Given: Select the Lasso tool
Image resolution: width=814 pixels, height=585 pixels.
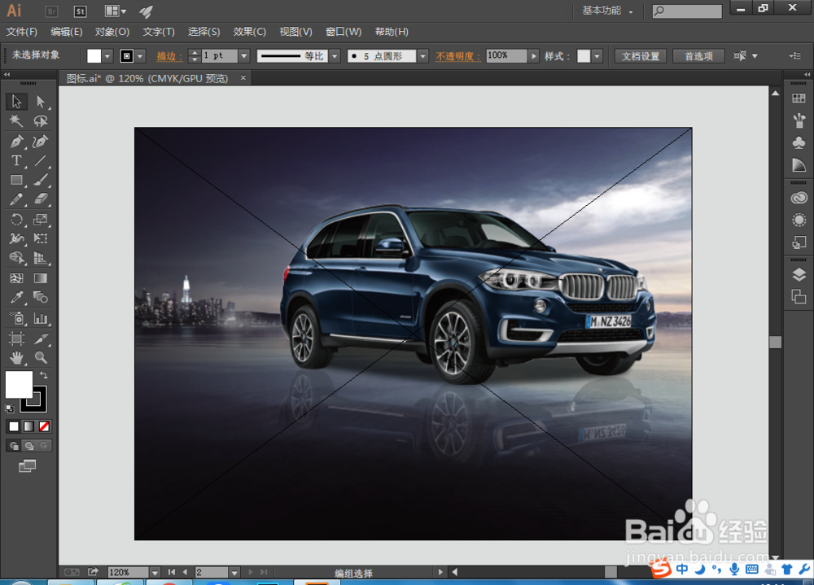Looking at the screenshot, I should 41,121.
